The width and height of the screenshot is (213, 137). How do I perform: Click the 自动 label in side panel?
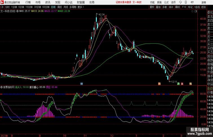coord(210,88)
